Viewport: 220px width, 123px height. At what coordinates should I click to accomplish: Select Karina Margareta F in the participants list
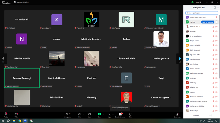[201, 73]
